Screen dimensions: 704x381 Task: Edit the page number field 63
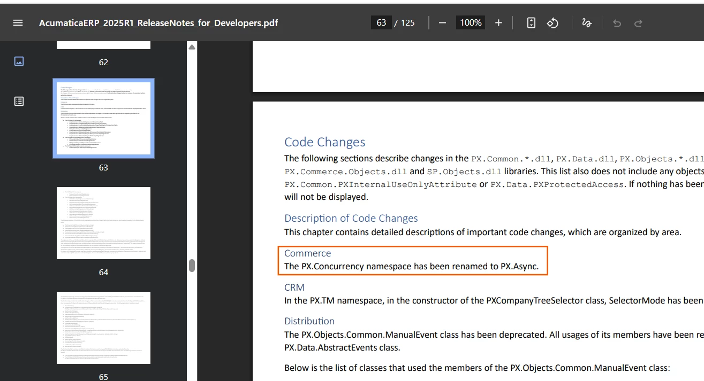pyautogui.click(x=381, y=22)
